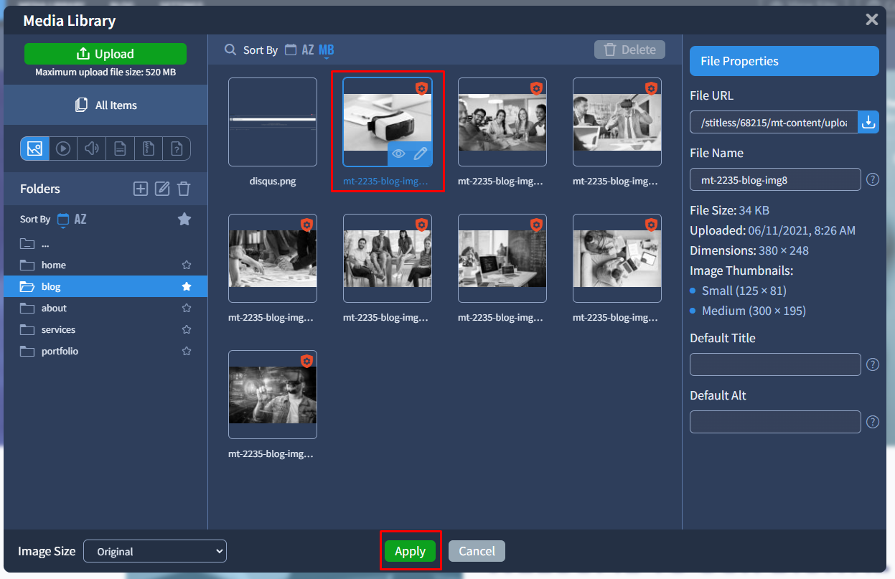Click the rename folder pencil icon
Screen dimensions: 895x579
[x=163, y=189]
